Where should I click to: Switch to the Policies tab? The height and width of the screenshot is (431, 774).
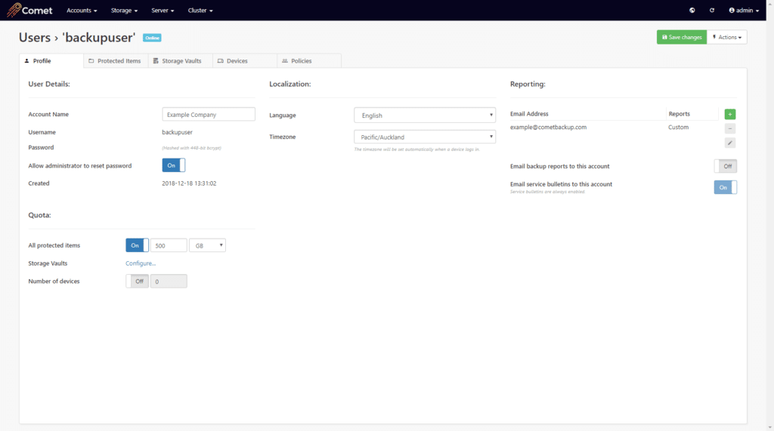tap(309, 60)
